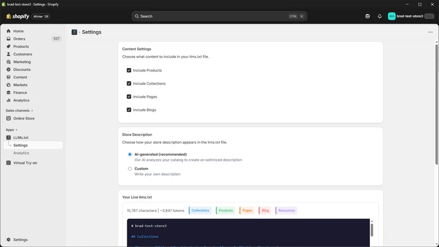This screenshot has width=439, height=247.
Task: Click the Analytics bar chart icon
Action: tap(8, 100)
